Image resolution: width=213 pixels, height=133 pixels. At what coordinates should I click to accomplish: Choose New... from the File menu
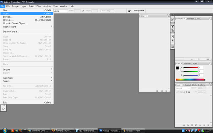pyautogui.click(x=27, y=10)
